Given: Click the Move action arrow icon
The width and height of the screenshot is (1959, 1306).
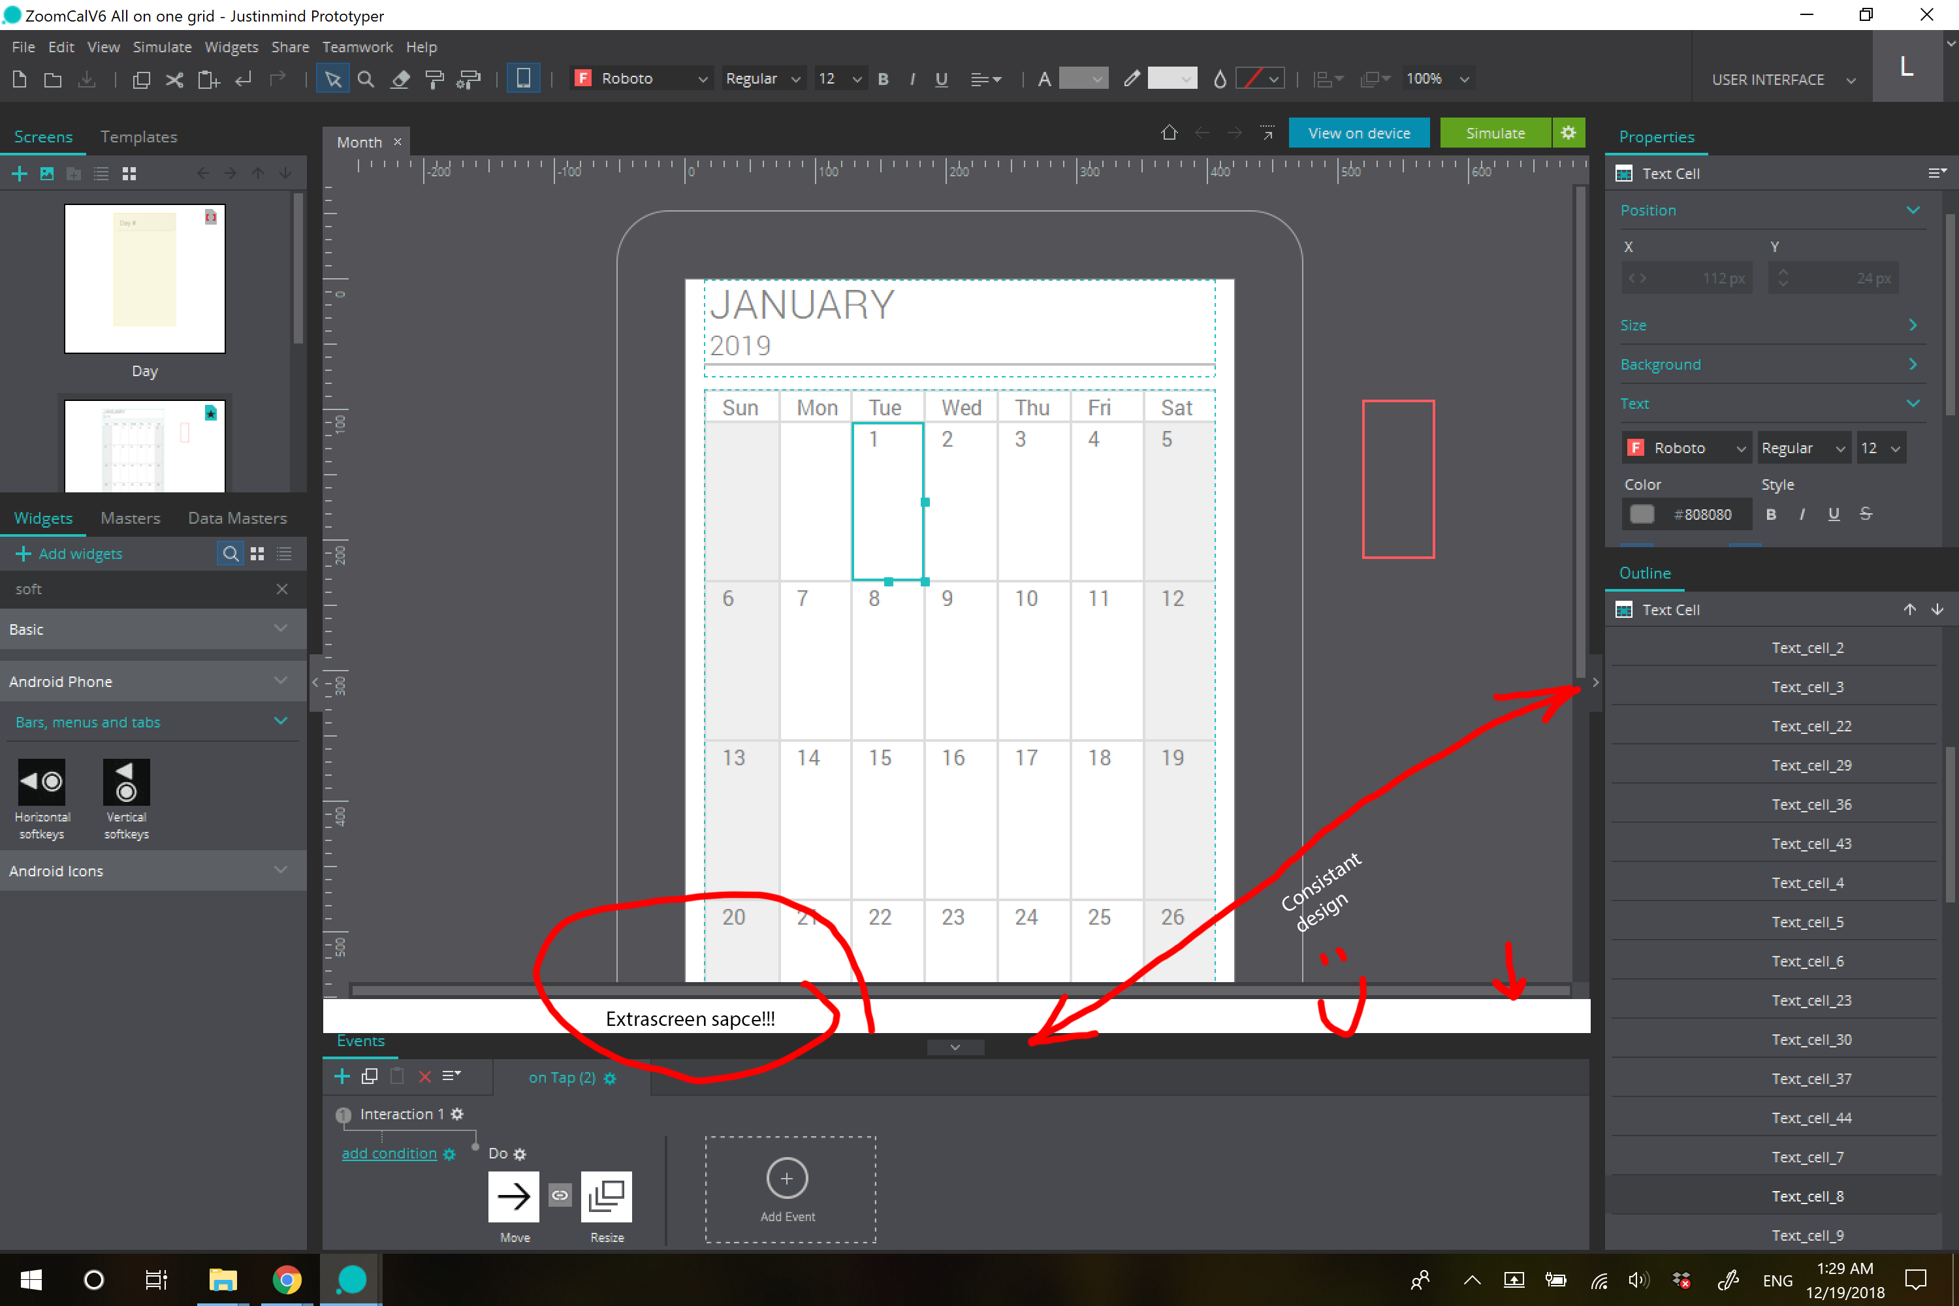Looking at the screenshot, I should (x=513, y=1197).
